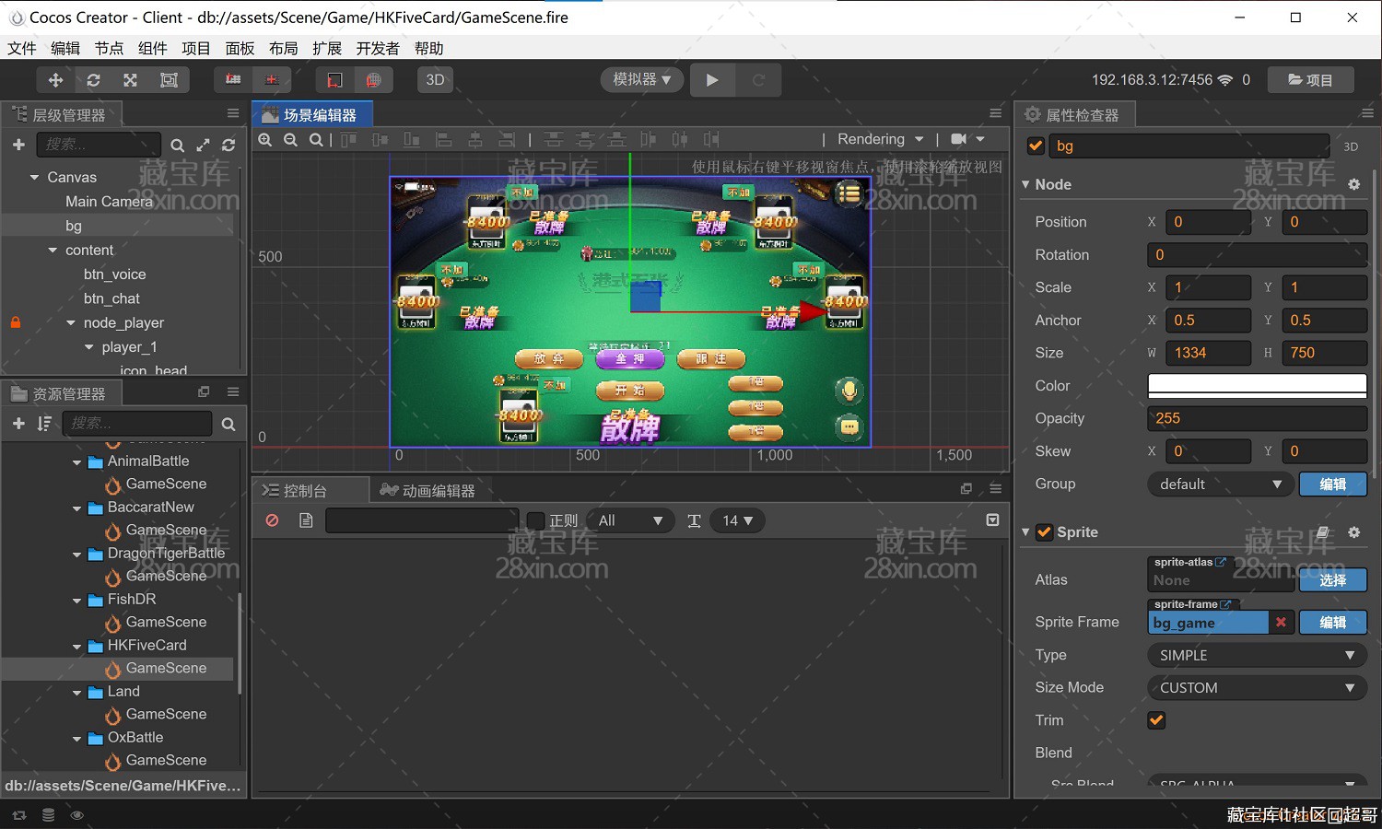
Task: Click 编辑 button for Sprite Frame
Action: (x=1332, y=622)
